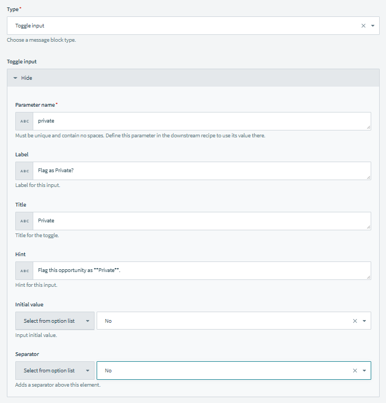Expand the Initial value options arrow
This screenshot has width=386, height=403.
coord(364,321)
